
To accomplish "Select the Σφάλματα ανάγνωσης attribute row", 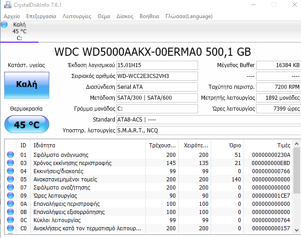I will [149, 155].
